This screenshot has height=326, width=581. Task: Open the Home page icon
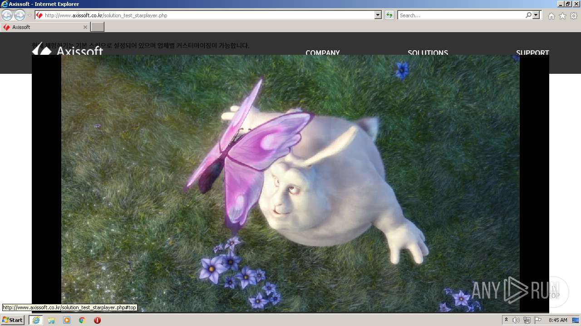pos(551,16)
